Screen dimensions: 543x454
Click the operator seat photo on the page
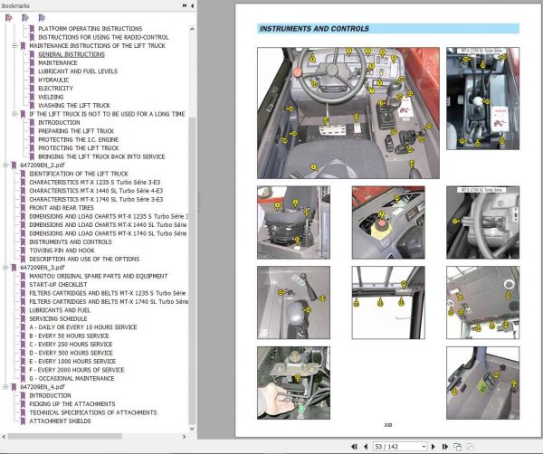293,222
